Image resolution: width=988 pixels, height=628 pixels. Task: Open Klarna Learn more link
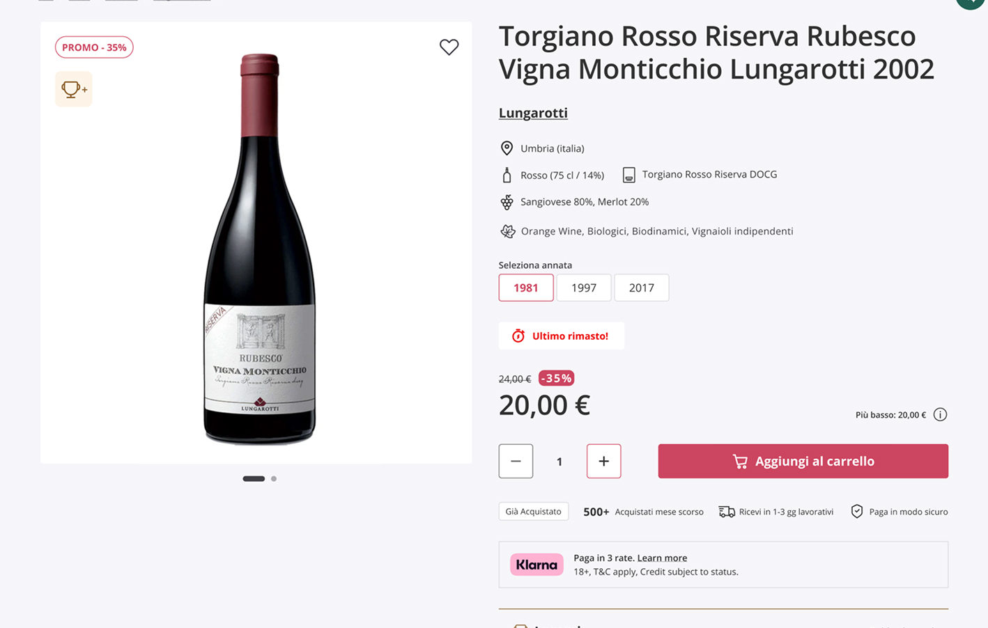pos(662,558)
